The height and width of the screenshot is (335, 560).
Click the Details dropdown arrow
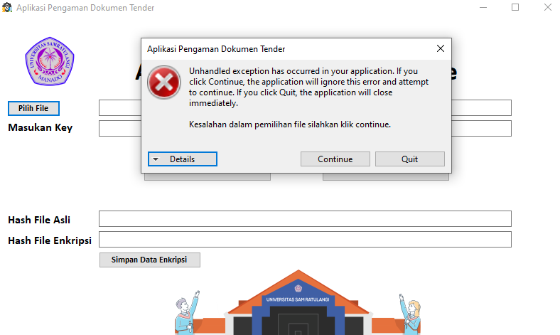(x=156, y=159)
